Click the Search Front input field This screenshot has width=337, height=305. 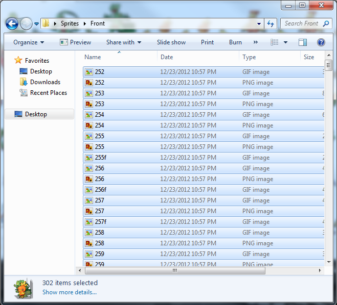point(302,23)
